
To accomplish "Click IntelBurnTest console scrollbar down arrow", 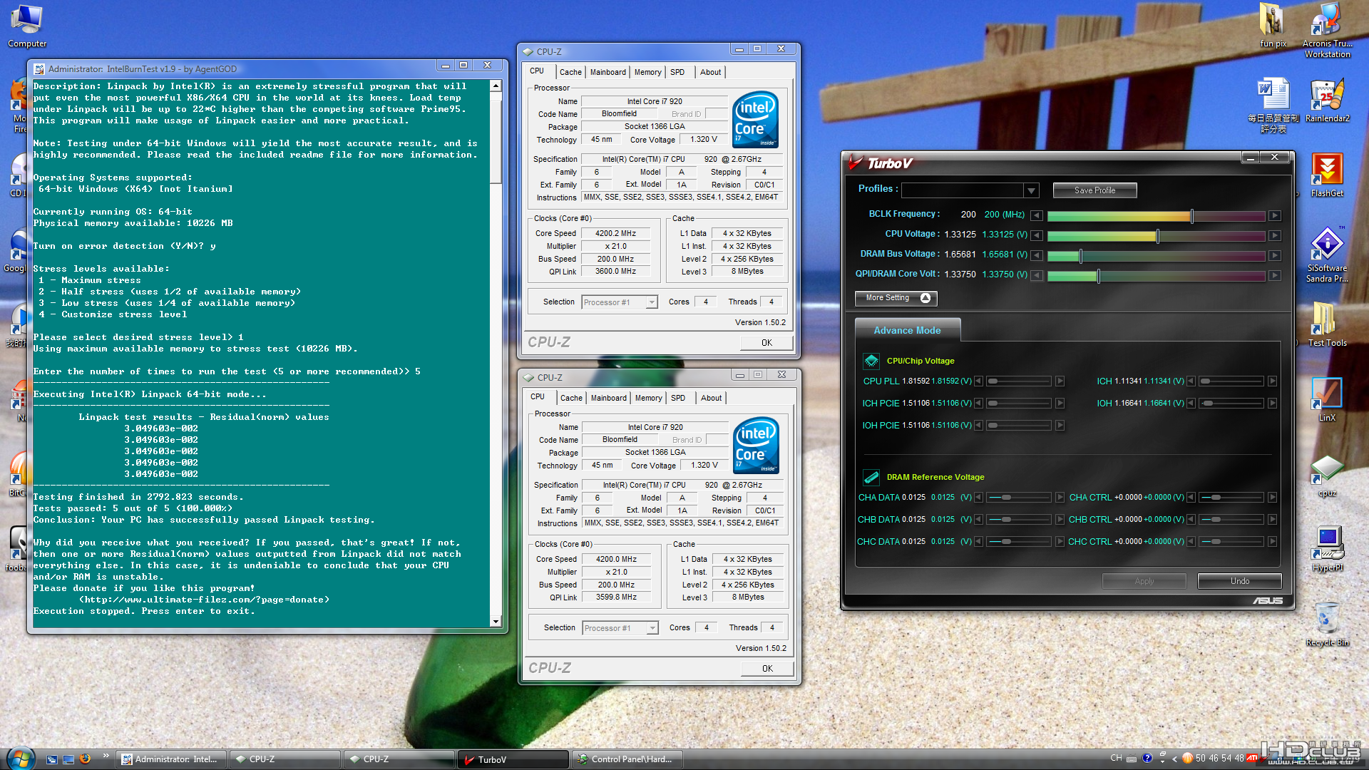I will 496,622.
